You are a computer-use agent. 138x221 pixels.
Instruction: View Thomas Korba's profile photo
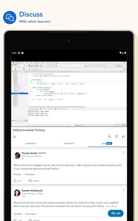[x=17, y=155]
